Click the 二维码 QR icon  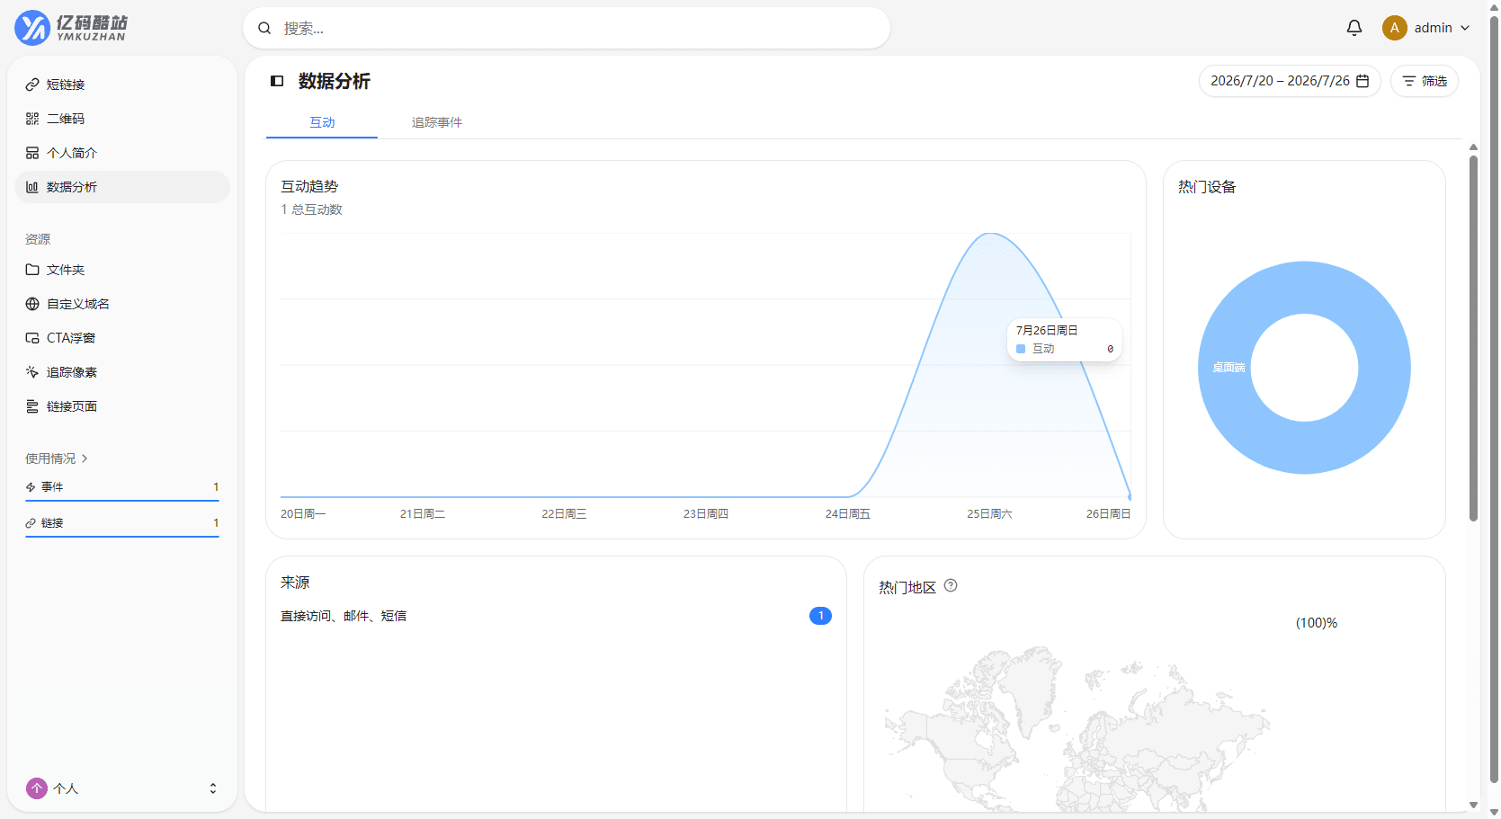(x=32, y=119)
